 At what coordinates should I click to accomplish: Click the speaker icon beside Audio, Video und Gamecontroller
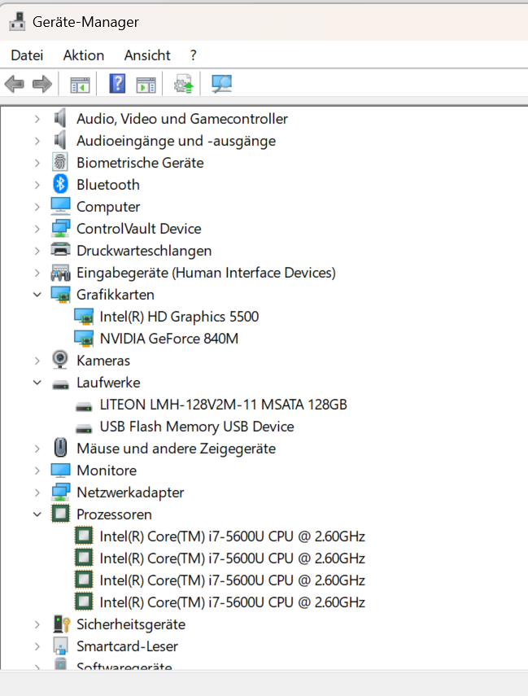(60, 119)
